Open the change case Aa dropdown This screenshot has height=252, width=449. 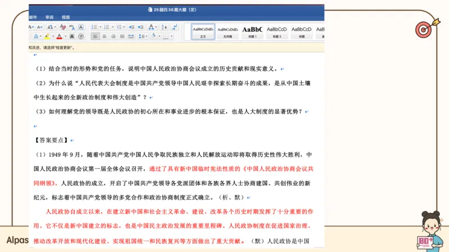coord(51,27)
